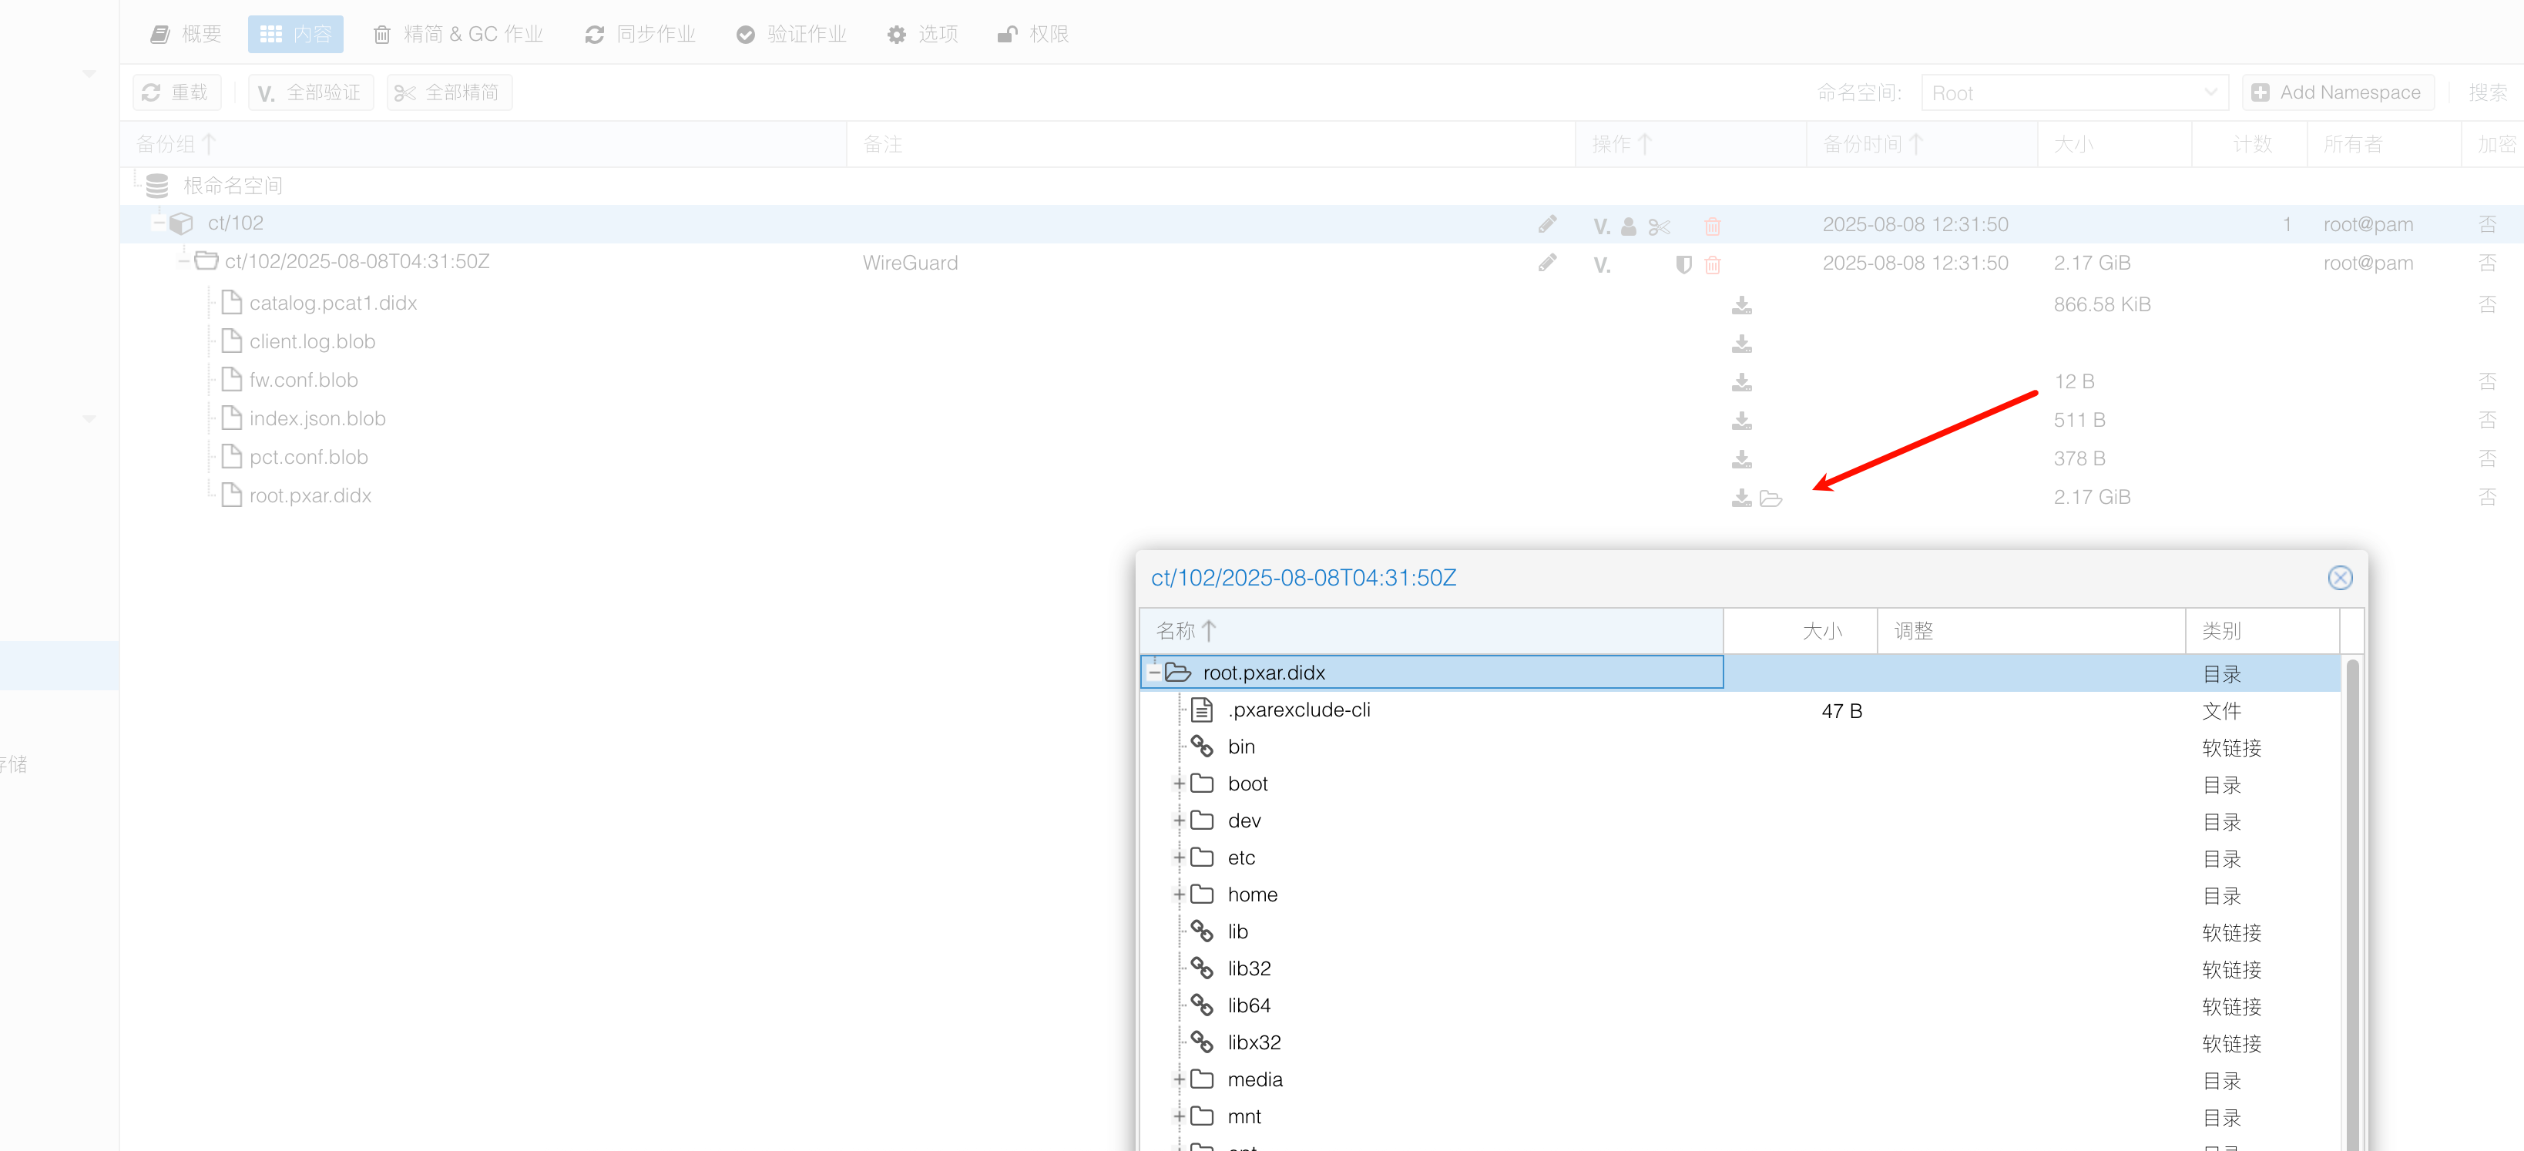
Task: Download the root.pxar.didx archive
Action: tap(1741, 498)
